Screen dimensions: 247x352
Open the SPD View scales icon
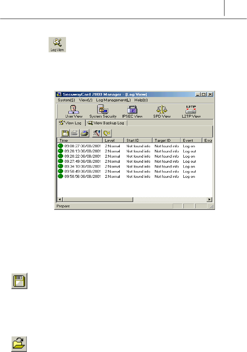[162, 111]
